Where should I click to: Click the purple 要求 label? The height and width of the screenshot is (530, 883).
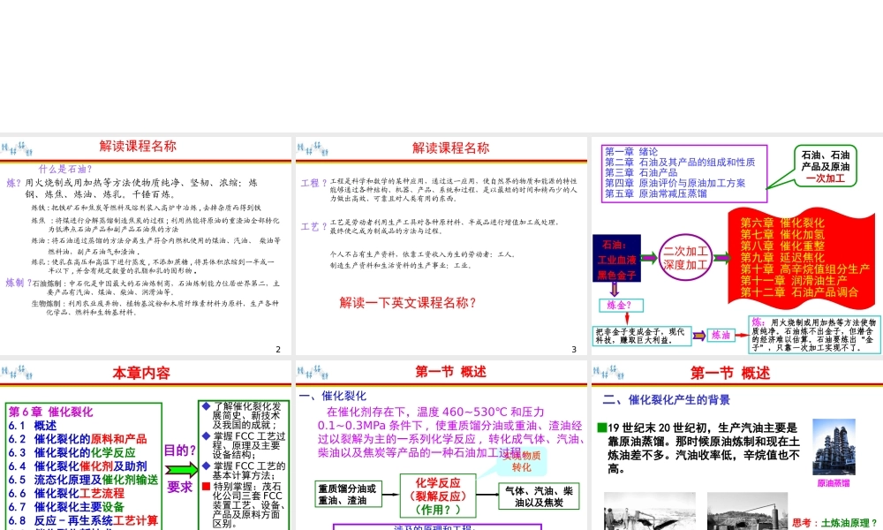coord(179,488)
